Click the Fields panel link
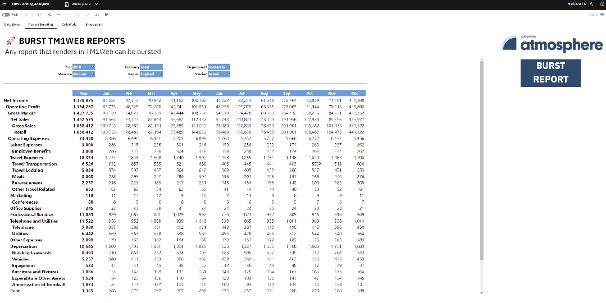Screen dimensions: 606x303 tap(596, 15)
